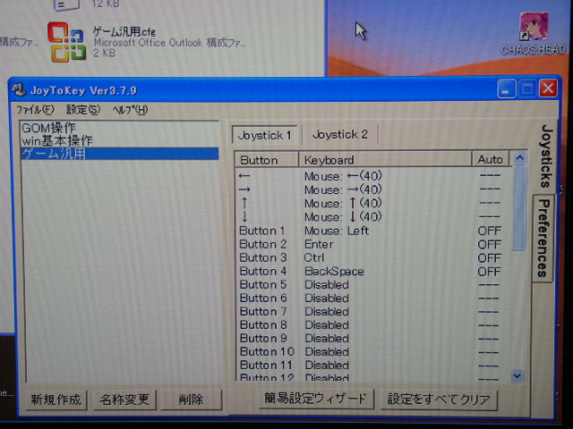Image resolution: width=573 pixels, height=429 pixels.
Task: Select the Button 9 Disabled row
Action: (372, 339)
